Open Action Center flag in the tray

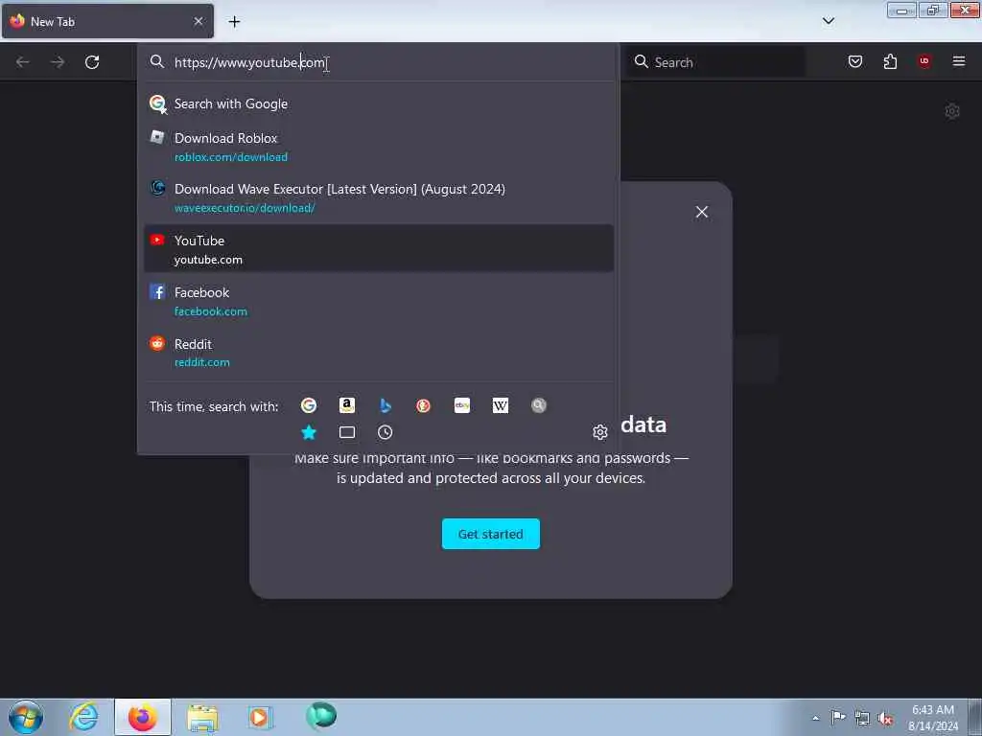838,717
